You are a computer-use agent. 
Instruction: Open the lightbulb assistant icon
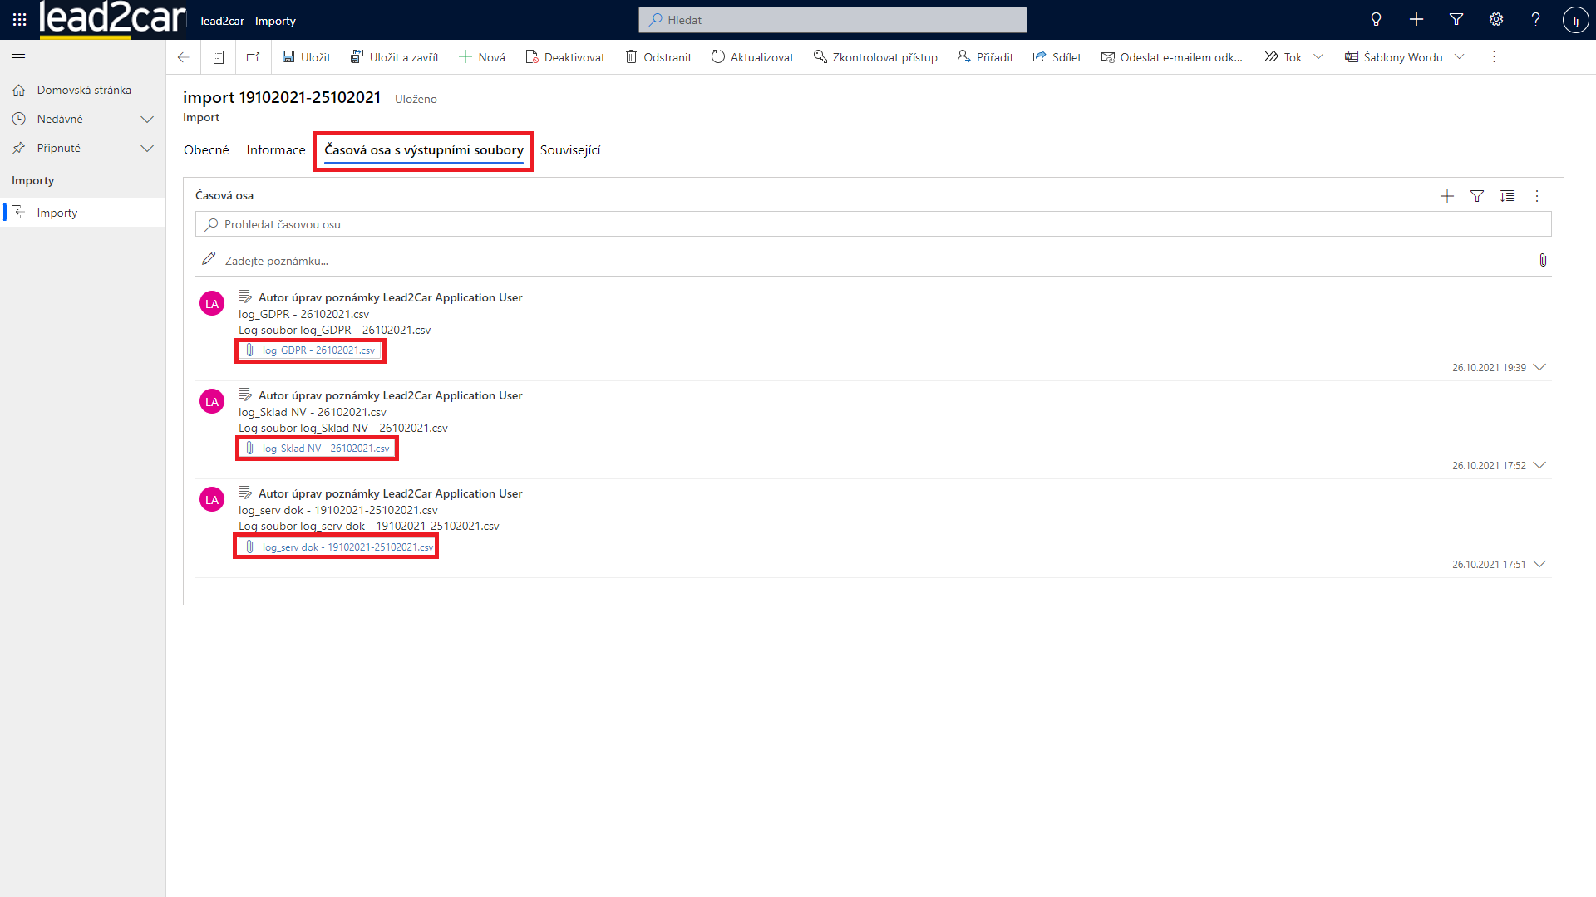(1376, 19)
